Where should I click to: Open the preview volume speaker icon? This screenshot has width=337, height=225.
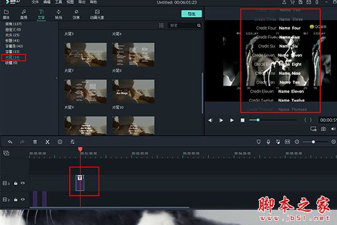pos(333,129)
